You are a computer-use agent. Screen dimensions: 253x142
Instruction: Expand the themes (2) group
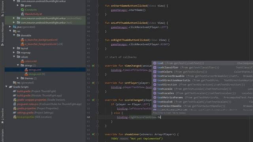pos(18,78)
